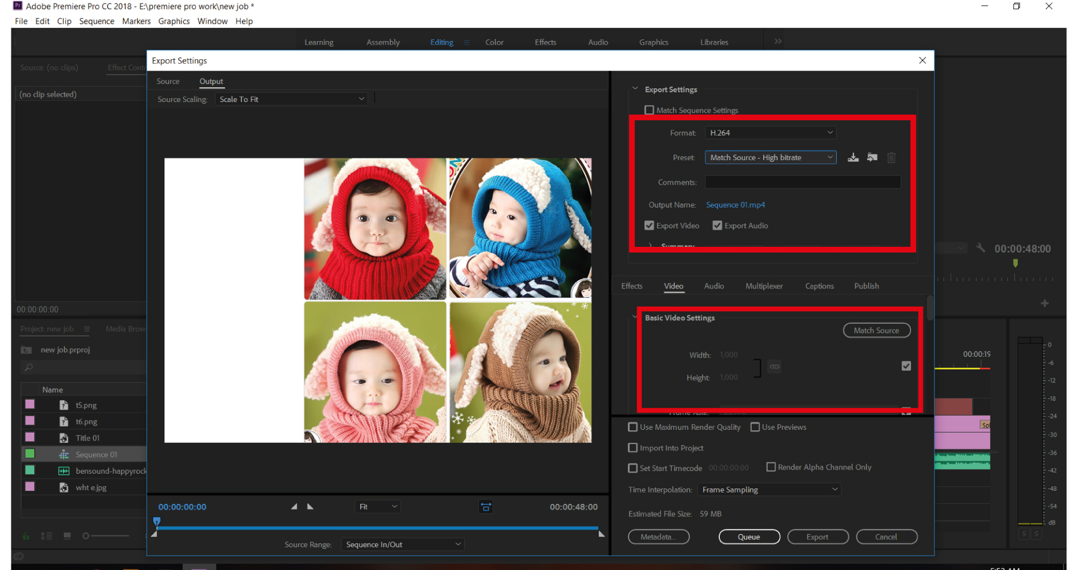Screen dimensions: 1072x570
Task: Click the Queue button
Action: pos(749,536)
